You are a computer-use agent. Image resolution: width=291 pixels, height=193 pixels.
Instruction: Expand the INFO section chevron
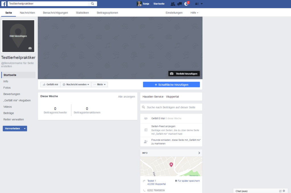tap(199, 153)
